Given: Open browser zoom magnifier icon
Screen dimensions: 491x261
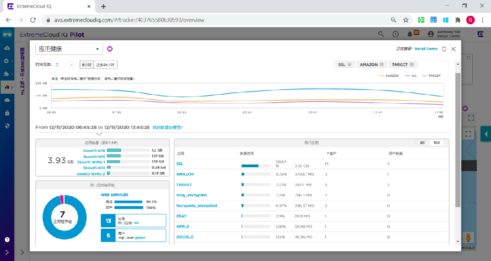Looking at the screenshot, I should tap(394, 20).
